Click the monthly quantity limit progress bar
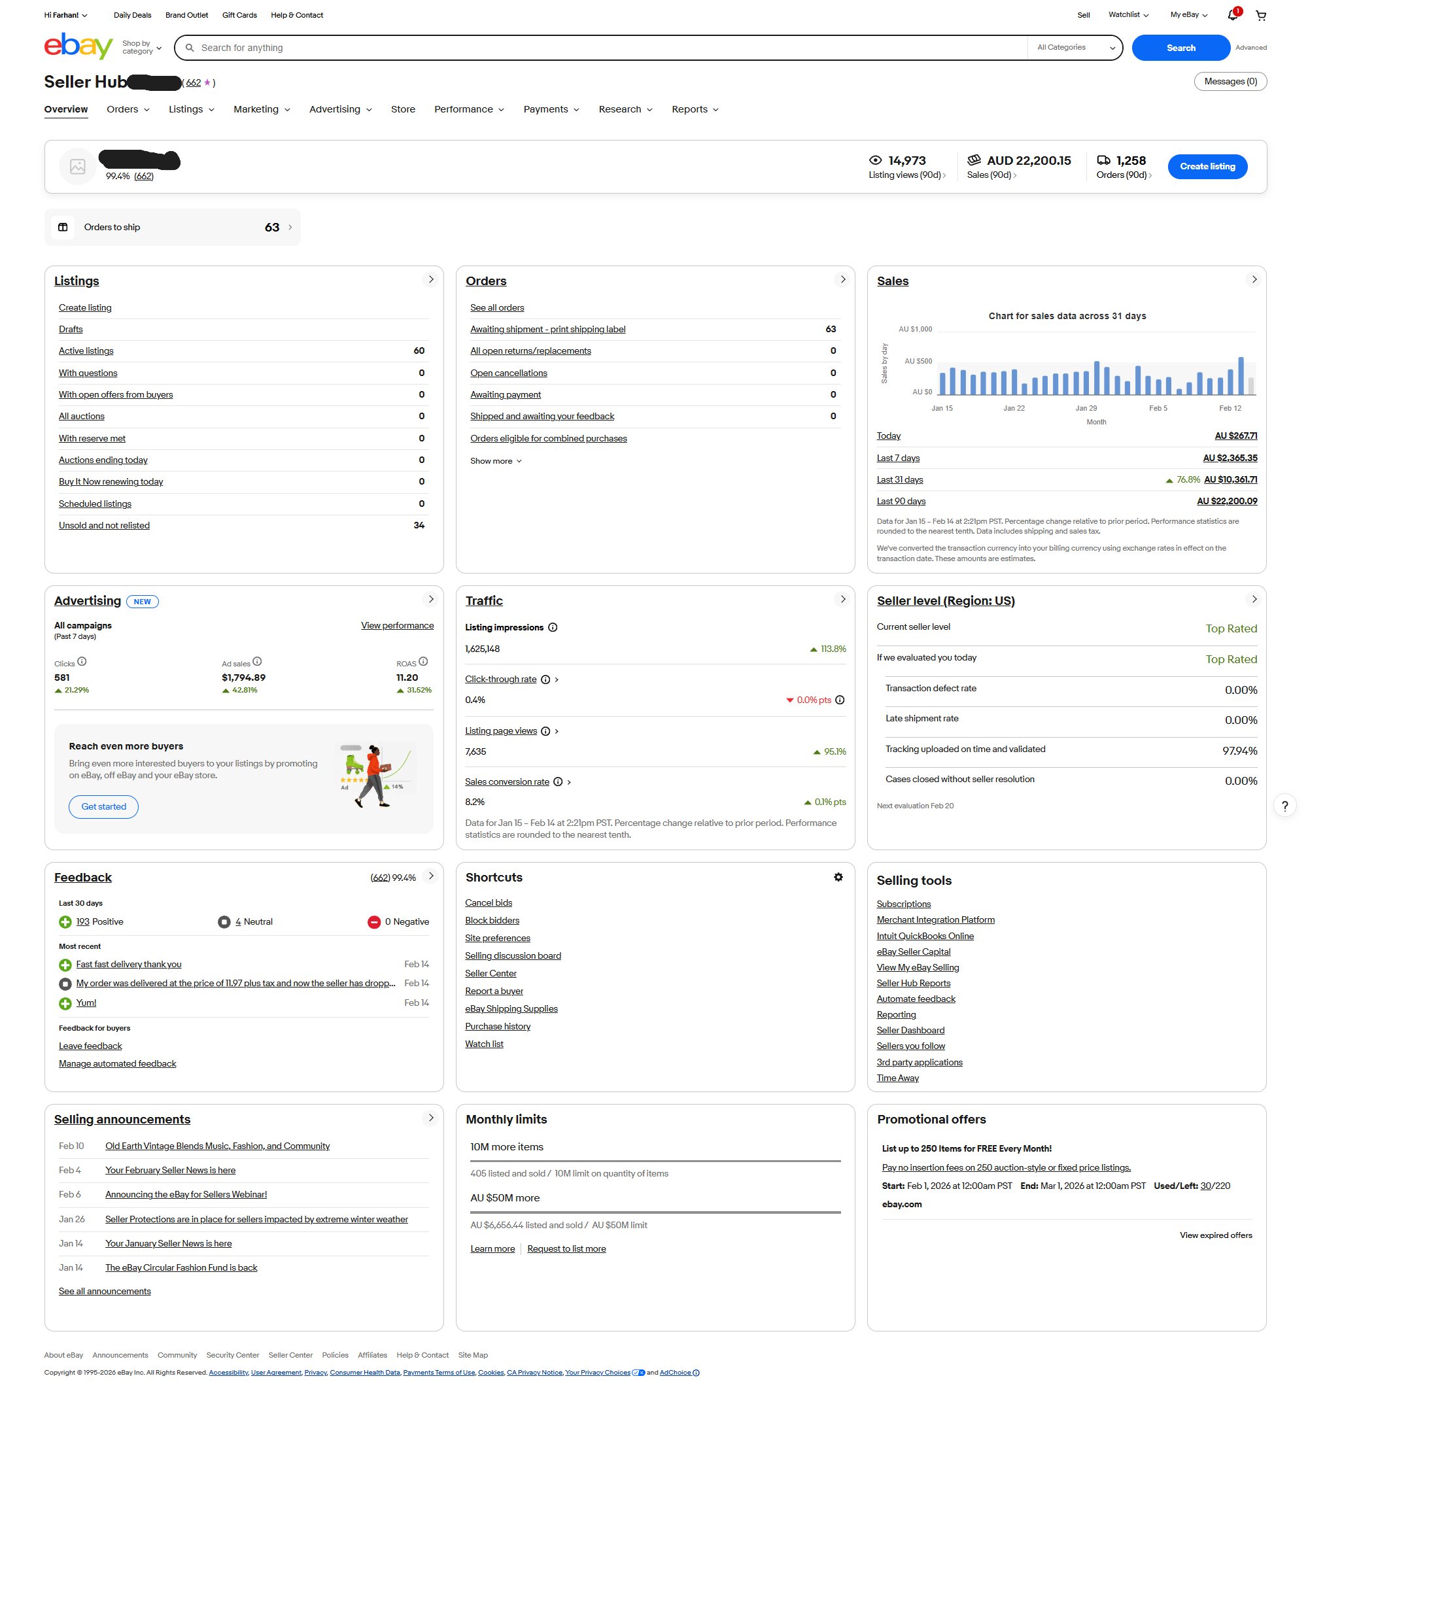 [655, 1161]
